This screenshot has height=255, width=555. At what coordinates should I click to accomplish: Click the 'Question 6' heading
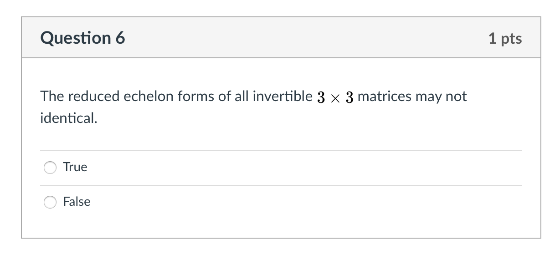(82, 38)
